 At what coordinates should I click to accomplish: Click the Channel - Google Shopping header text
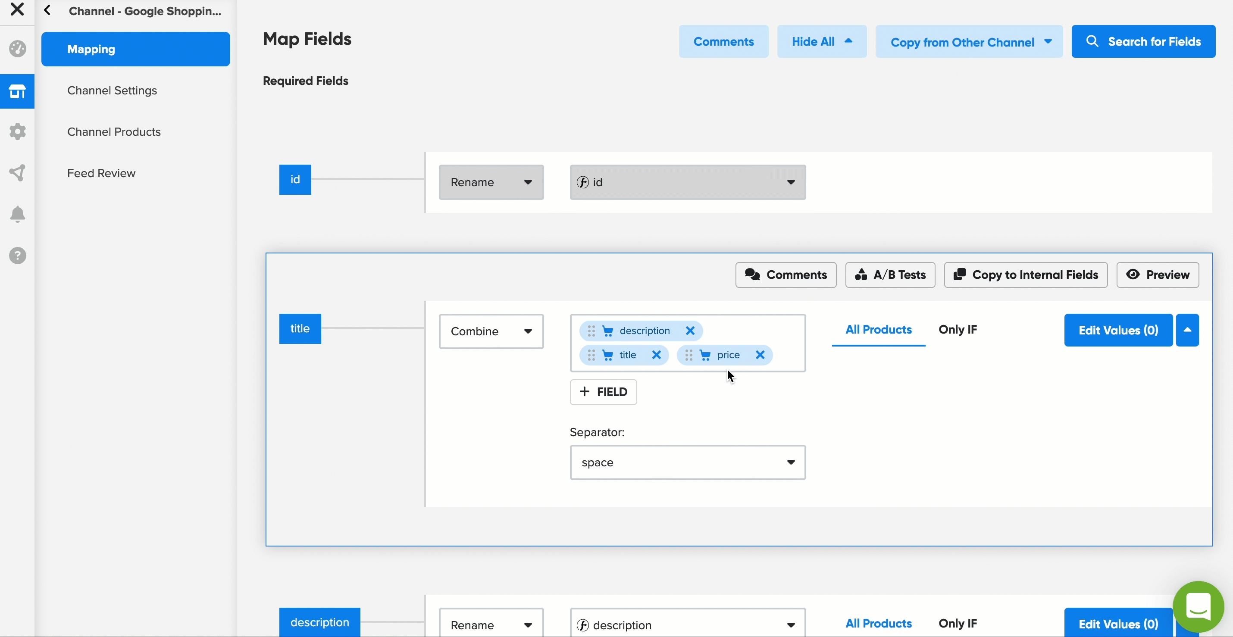coord(145,11)
